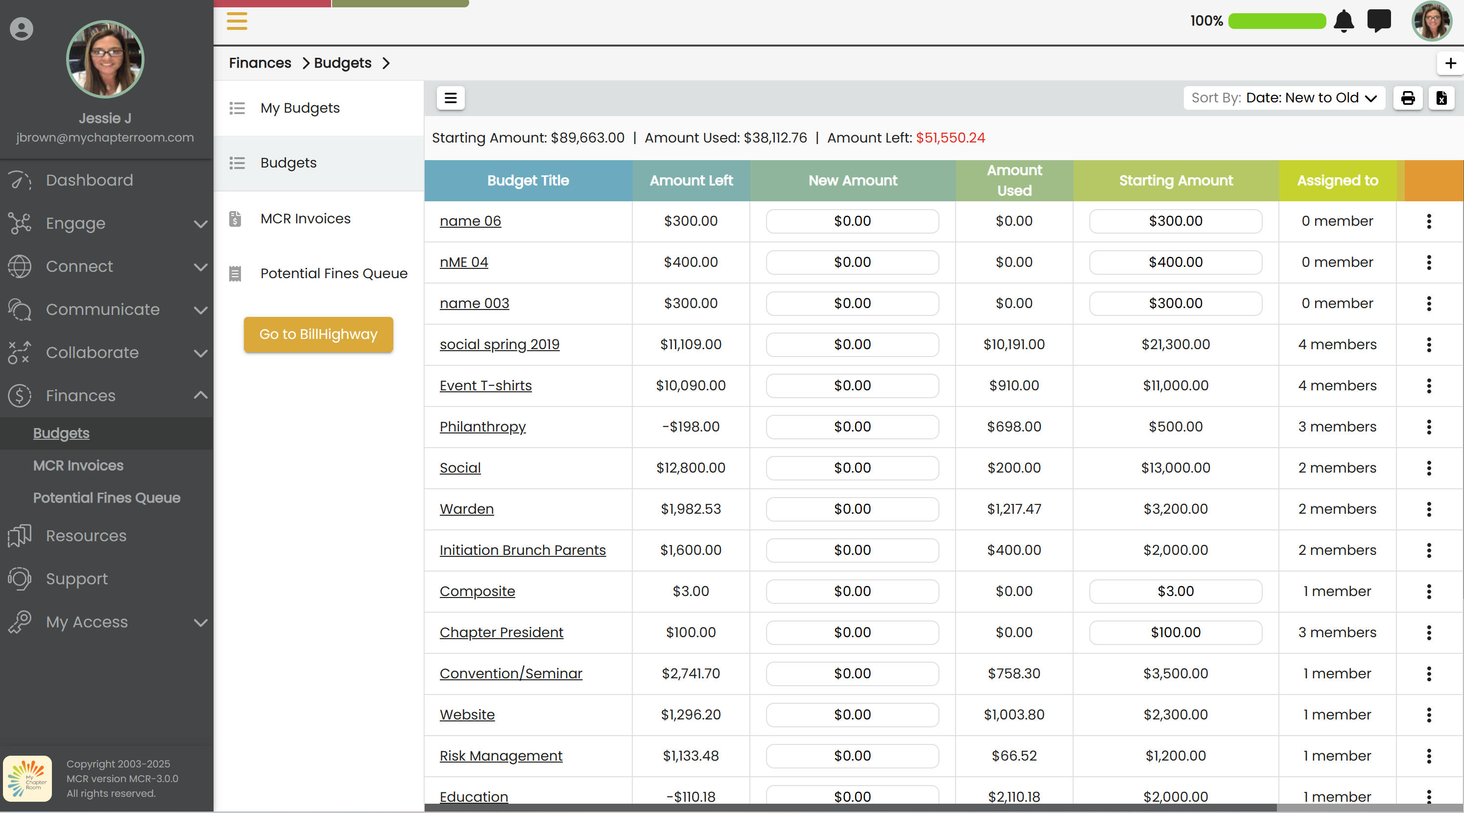Open three-dot menu for Website row
Viewport: 1464px width, 813px height.
point(1428,715)
